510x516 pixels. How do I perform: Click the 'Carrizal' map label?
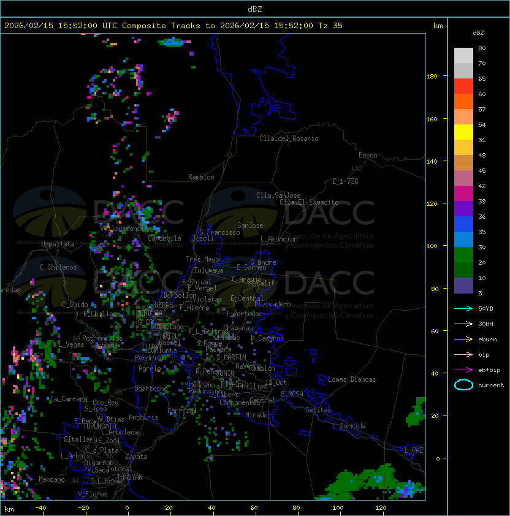tap(182, 411)
